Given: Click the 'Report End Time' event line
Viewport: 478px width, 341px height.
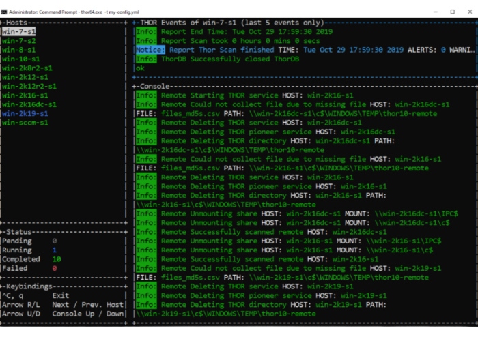Looking at the screenshot, I should [x=234, y=31].
